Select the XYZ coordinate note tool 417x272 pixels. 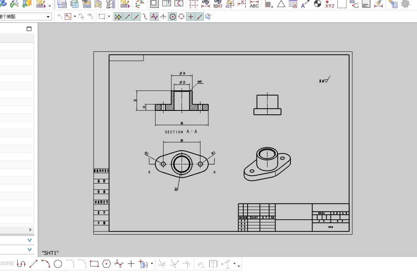point(329,4)
